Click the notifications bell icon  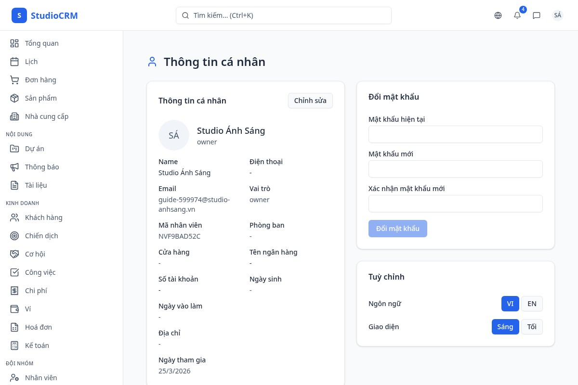(x=517, y=15)
